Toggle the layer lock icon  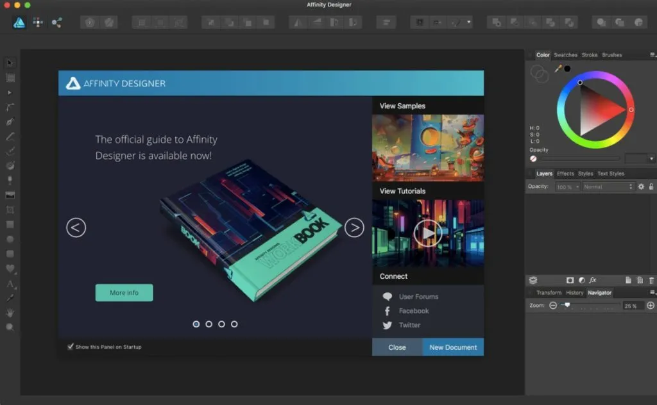coord(651,186)
